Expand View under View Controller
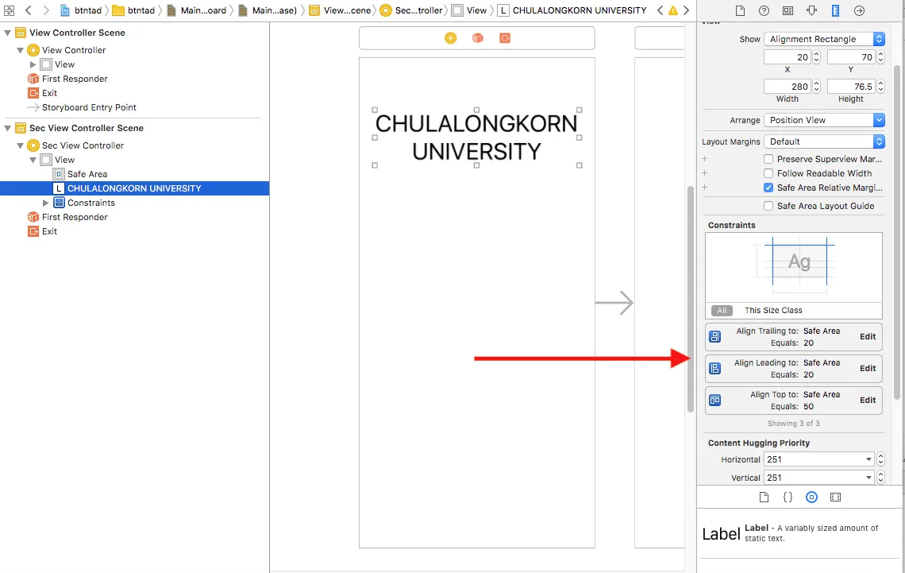The image size is (905, 573). click(33, 64)
